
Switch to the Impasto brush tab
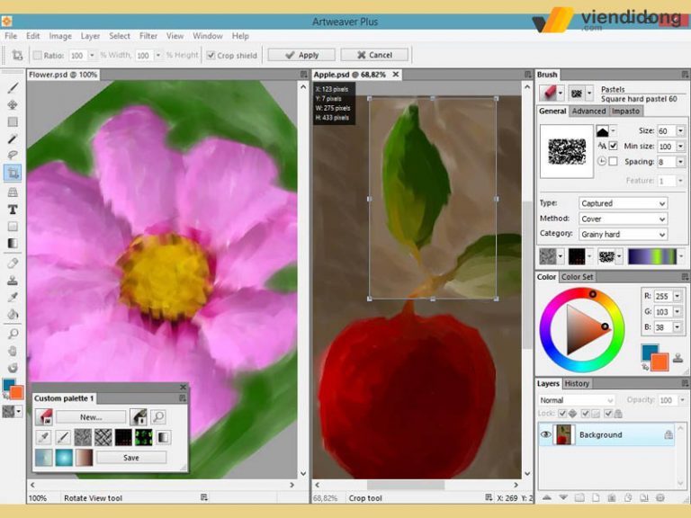625,111
